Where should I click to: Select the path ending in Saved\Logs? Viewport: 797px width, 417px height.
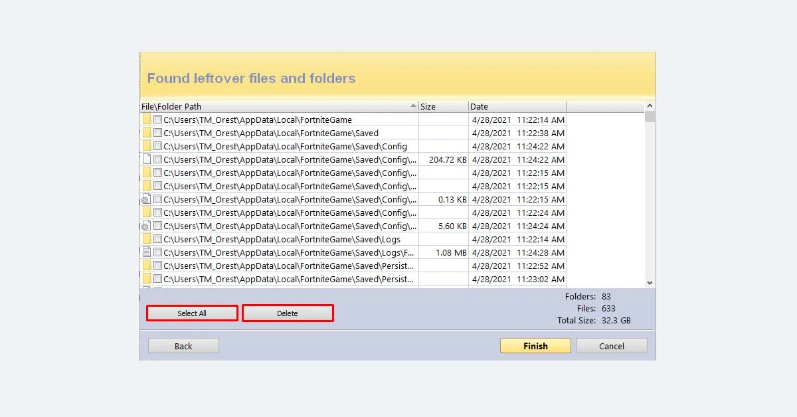tap(282, 239)
